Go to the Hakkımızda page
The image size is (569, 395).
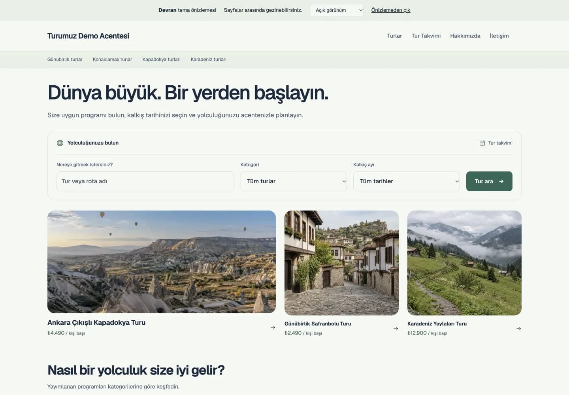(x=465, y=36)
